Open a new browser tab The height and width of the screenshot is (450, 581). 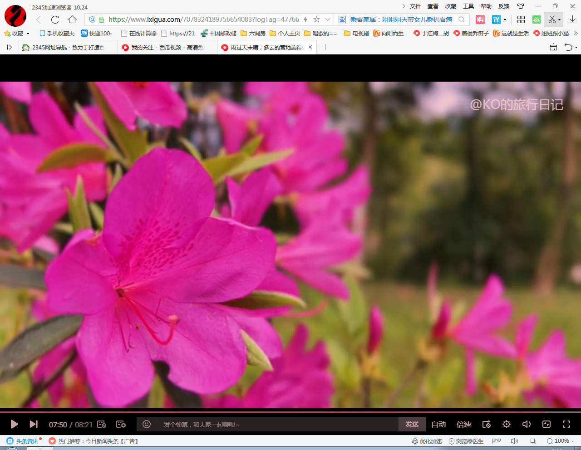coord(325,47)
